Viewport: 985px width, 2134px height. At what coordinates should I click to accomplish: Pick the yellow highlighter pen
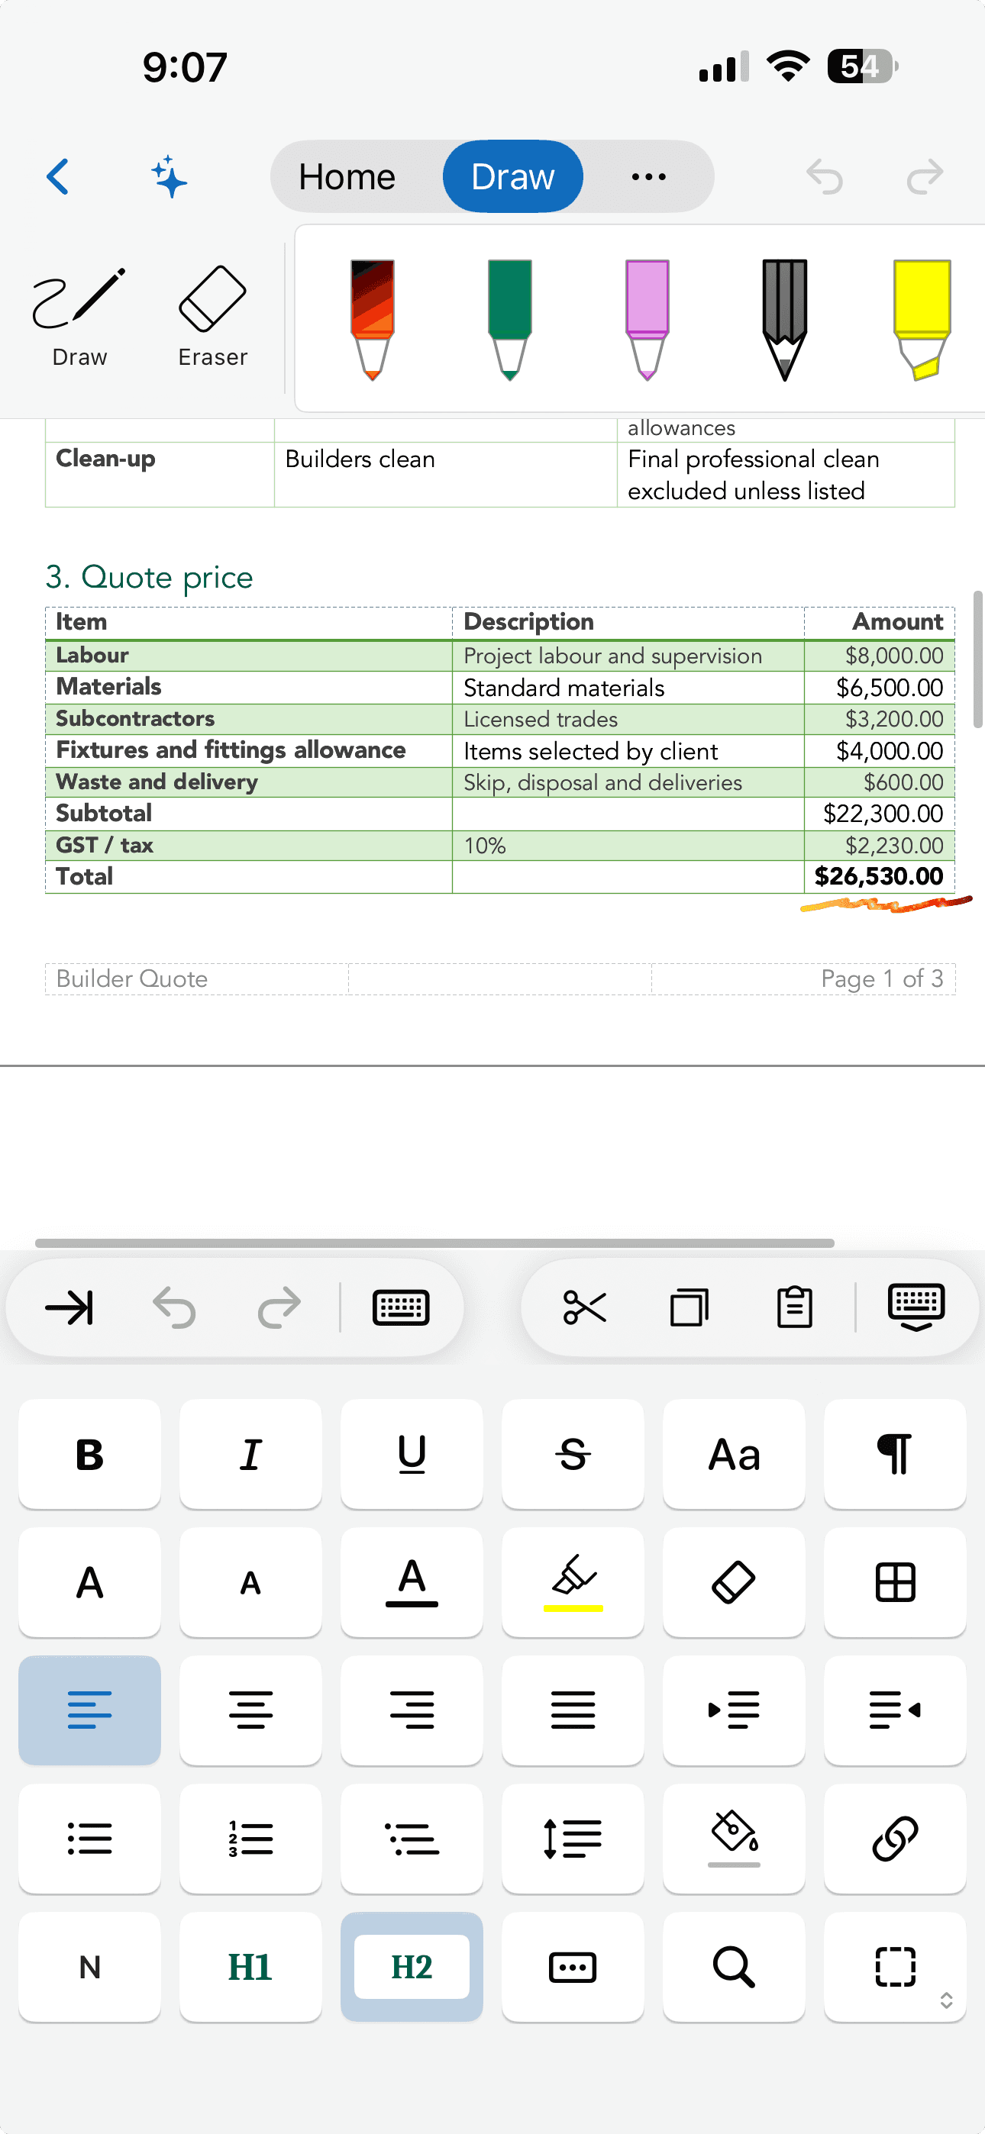tap(922, 320)
